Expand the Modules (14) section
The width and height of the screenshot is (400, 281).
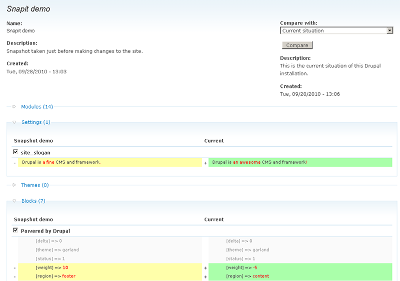point(37,107)
